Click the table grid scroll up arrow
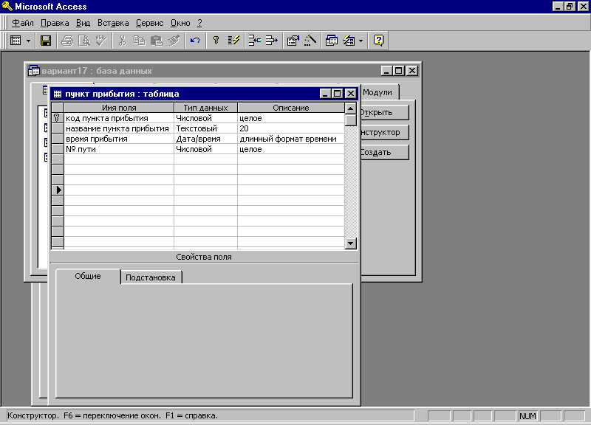Screen dimensions: 591x425 350,108
